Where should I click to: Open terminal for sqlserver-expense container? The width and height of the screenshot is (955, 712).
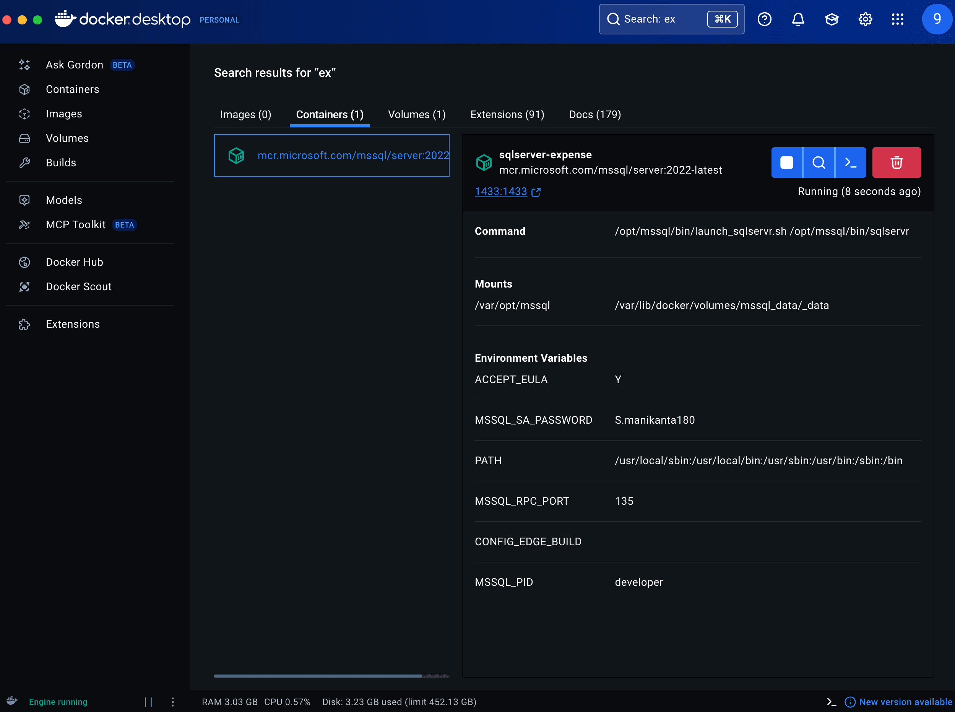coord(851,163)
